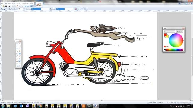Select the Line/Curve tool

pyautogui.click(x=20, y=64)
